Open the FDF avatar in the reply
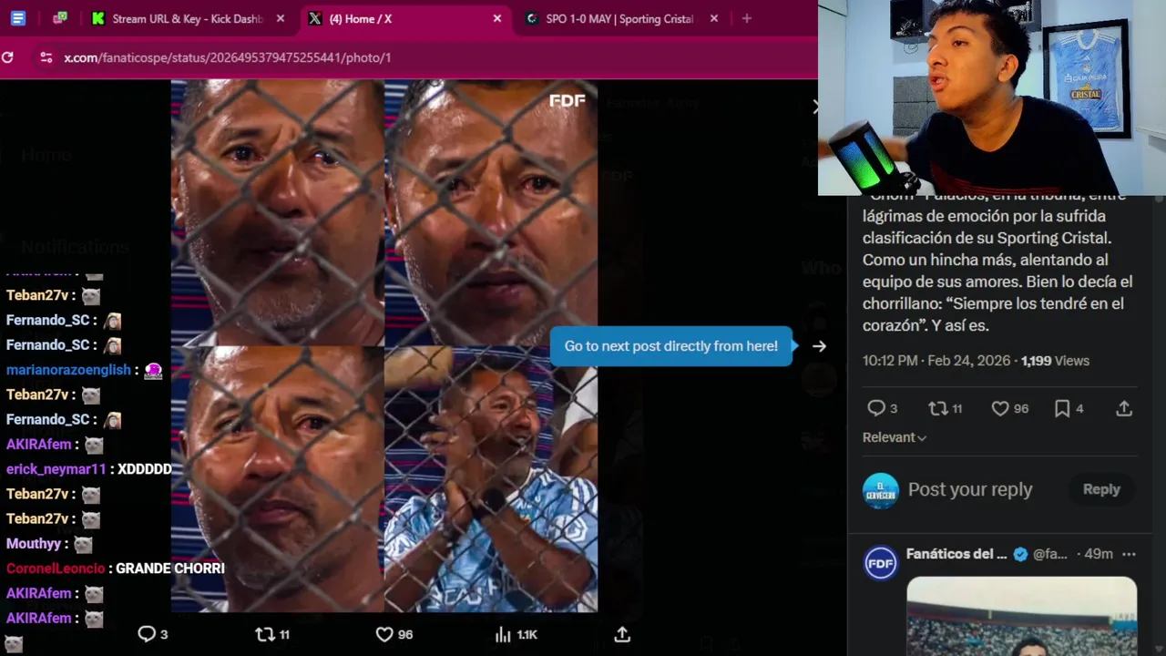This screenshot has height=656, width=1166. click(x=881, y=563)
